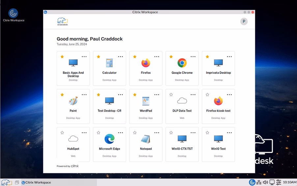Image resolution: width=297 pixels, height=186 pixels.
Task: Favorite the DLP Data Test star
Action: (171, 95)
